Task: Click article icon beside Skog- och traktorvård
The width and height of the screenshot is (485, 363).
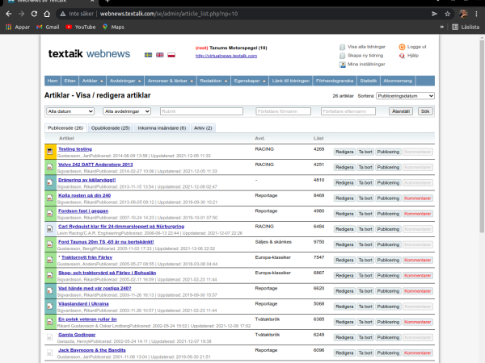Action: click(50, 275)
